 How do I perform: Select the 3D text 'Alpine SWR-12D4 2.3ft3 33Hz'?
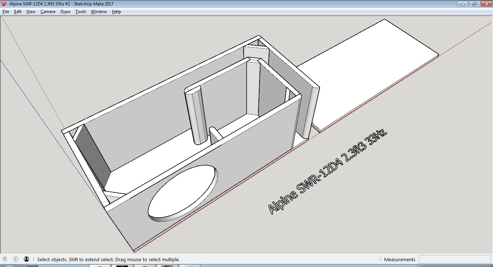tap(328, 172)
